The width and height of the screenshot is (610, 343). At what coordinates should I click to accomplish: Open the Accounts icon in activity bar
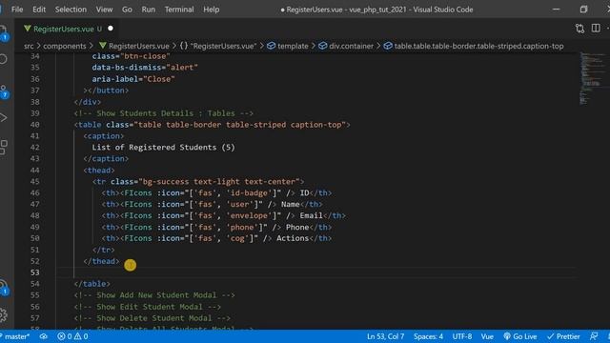(x=4, y=287)
